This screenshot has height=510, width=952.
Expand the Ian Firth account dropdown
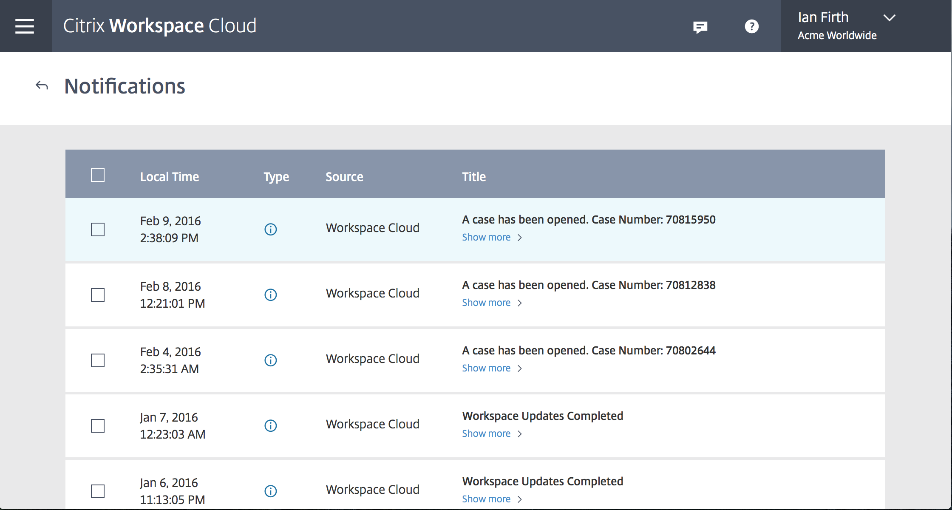pyautogui.click(x=889, y=18)
